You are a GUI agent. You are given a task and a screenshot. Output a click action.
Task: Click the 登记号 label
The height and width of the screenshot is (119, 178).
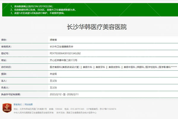pyautogui.click(x=5, y=54)
